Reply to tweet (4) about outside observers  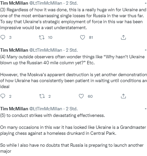click(3, 96)
